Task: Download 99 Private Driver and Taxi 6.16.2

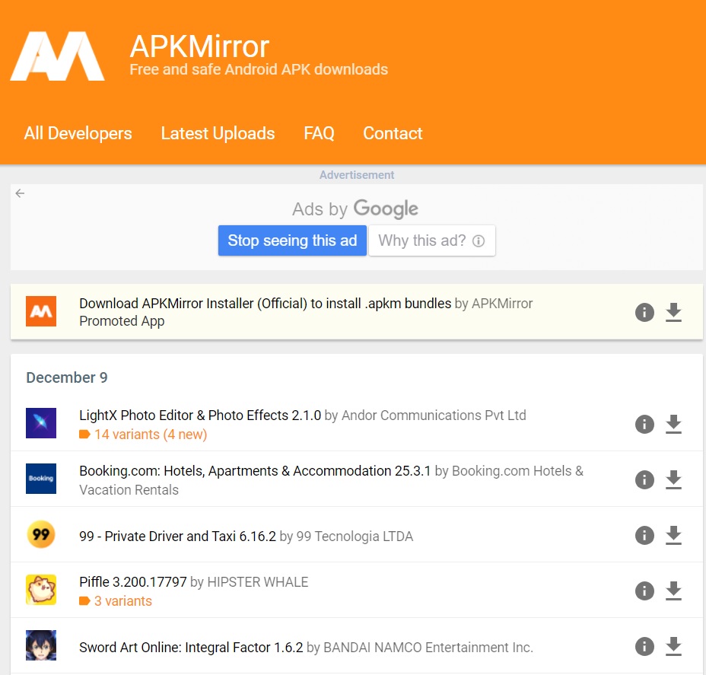Action: pos(673,535)
